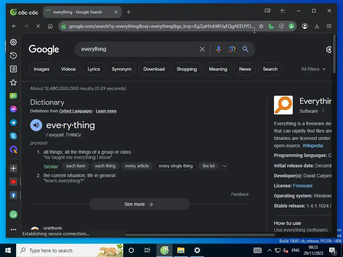Open more options for Everything software
343x257 pixels.
tap(323, 110)
